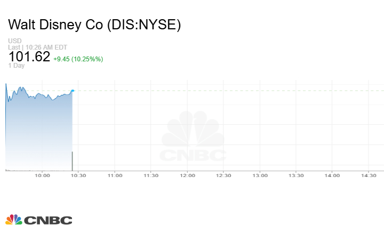This screenshot has width=384, height=240.
Task: Select the Walt Disney Co (DIS:NYSE) title
Action: coord(94,25)
